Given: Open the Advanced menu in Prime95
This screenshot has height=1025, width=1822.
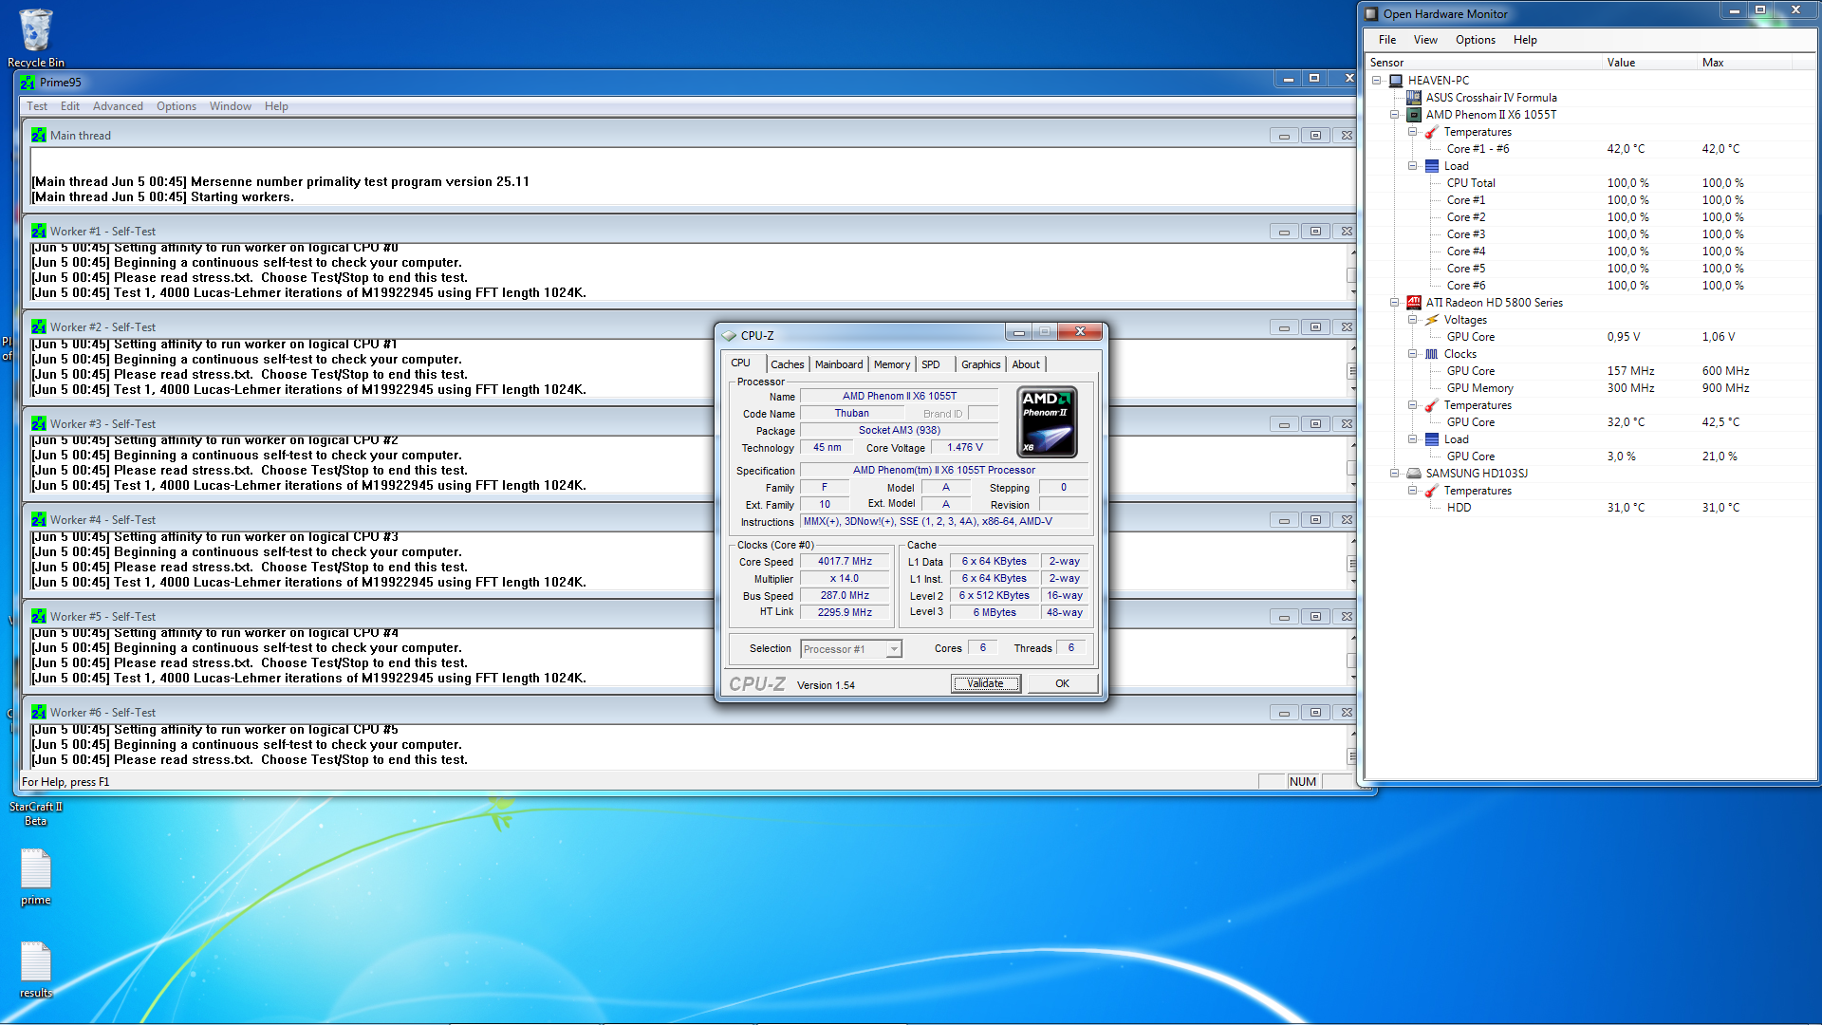Looking at the screenshot, I should (x=118, y=106).
